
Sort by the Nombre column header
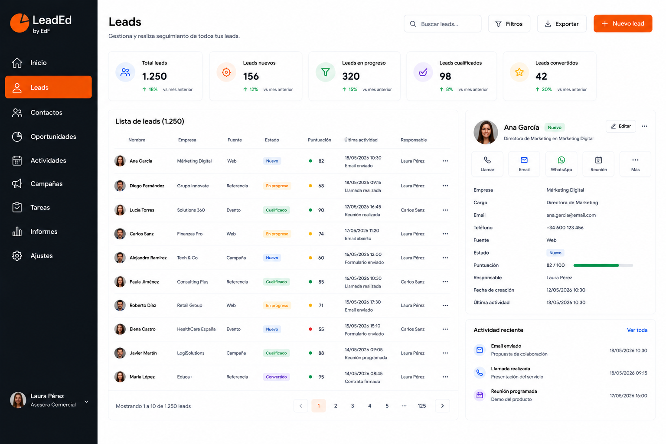(x=137, y=140)
